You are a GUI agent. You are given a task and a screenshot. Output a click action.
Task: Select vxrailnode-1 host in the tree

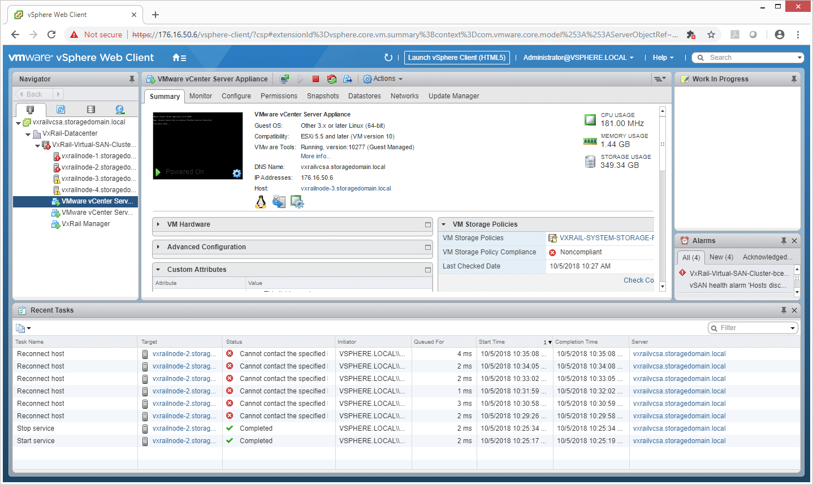(x=98, y=157)
